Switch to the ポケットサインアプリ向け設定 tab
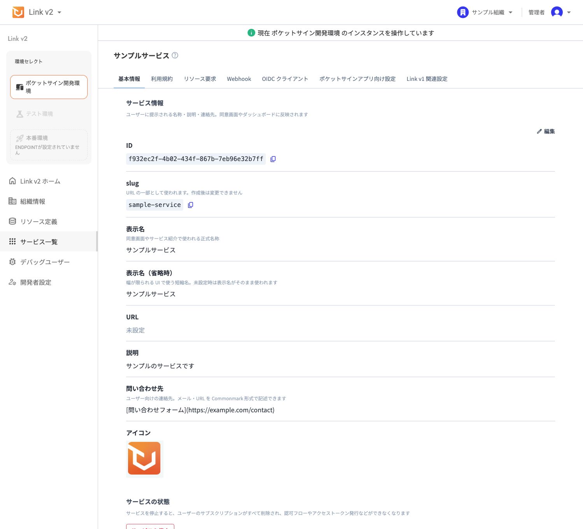This screenshot has width=583, height=529. 358,79
